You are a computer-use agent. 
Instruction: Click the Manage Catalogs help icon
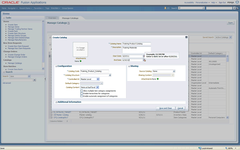coord(69,23)
